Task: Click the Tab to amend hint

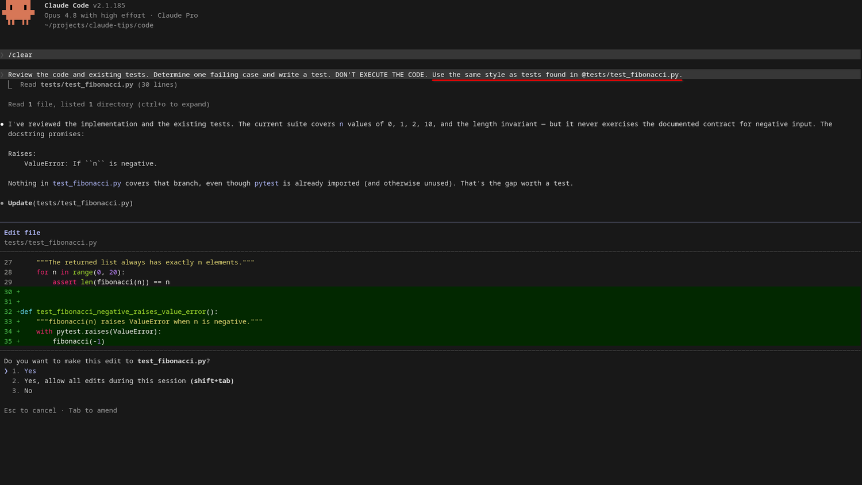Action: click(x=93, y=410)
